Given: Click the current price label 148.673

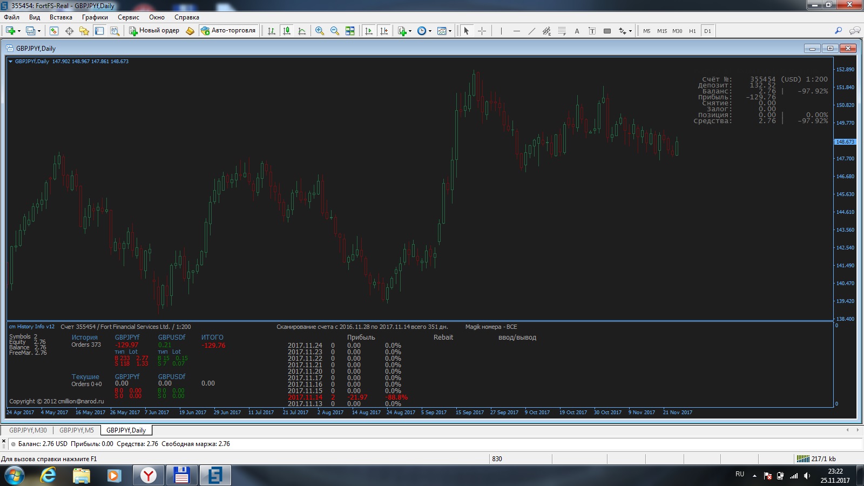Looking at the screenshot, I should (845, 141).
